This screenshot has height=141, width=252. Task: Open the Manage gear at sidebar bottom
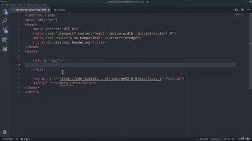coord(5,132)
